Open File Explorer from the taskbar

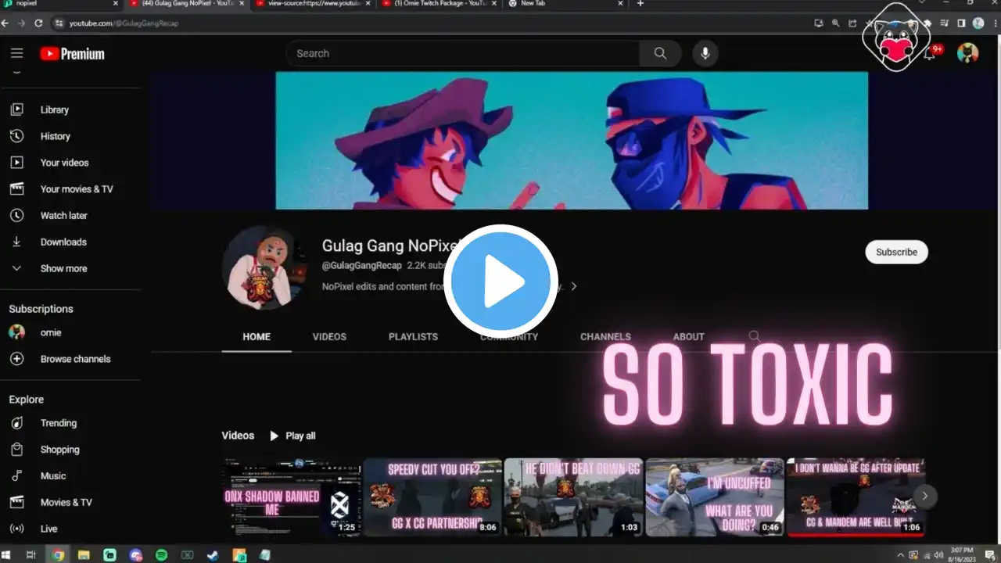(x=84, y=555)
